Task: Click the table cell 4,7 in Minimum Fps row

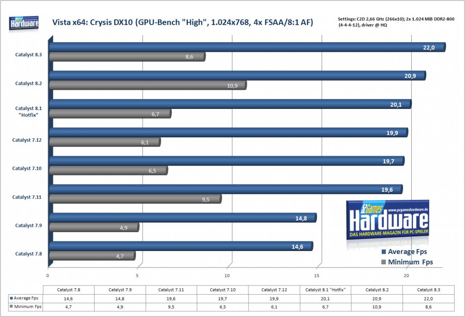Action: pyautogui.click(x=69, y=307)
